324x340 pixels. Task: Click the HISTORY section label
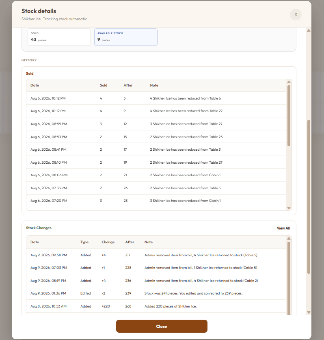coord(29,60)
